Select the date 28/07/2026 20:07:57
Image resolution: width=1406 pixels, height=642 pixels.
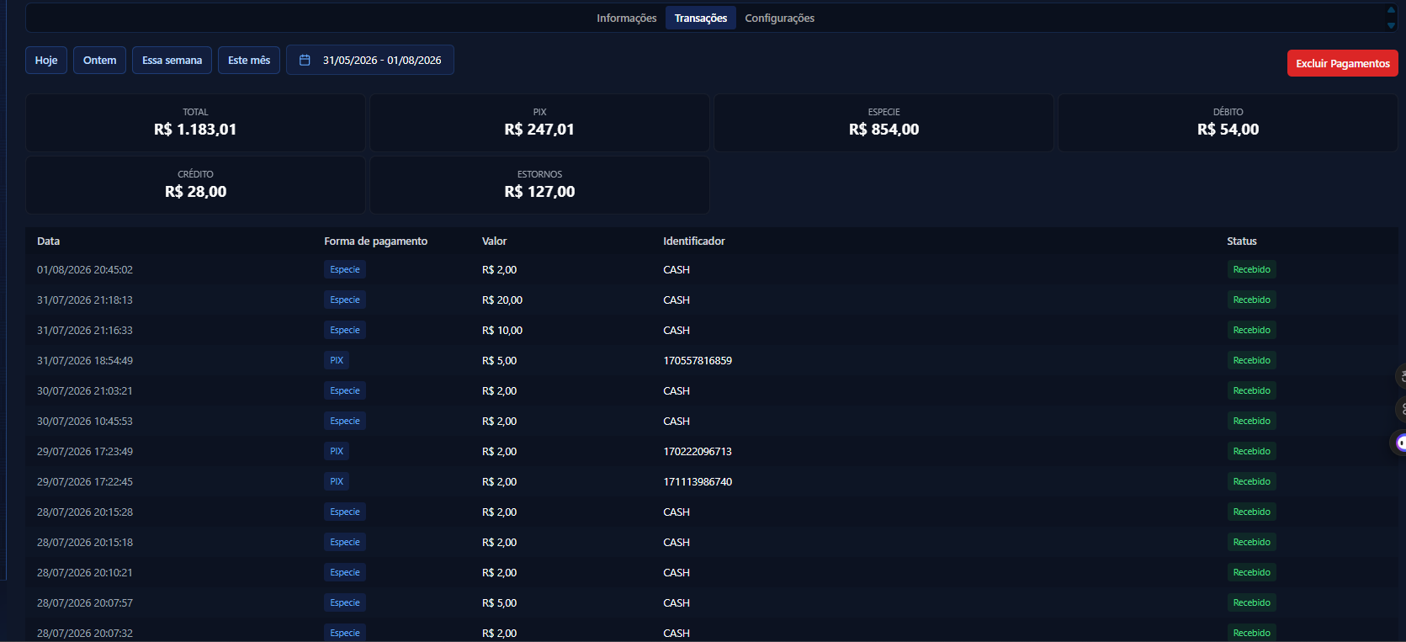pyautogui.click(x=85, y=602)
